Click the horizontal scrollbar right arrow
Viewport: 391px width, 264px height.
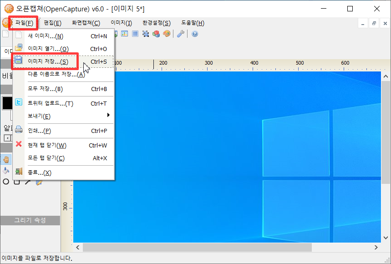[376, 247]
